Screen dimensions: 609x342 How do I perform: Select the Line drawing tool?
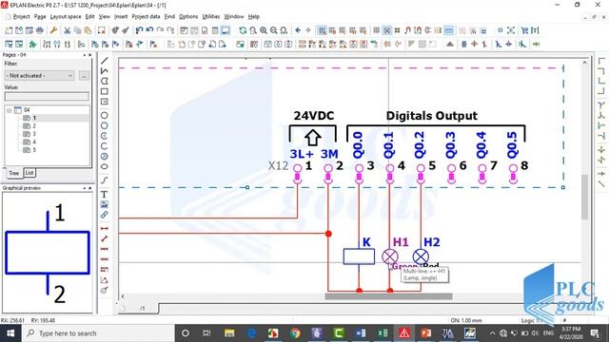pyautogui.click(x=105, y=61)
